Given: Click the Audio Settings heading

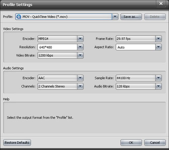Looking at the screenshot, I should pyautogui.click(x=14, y=68).
